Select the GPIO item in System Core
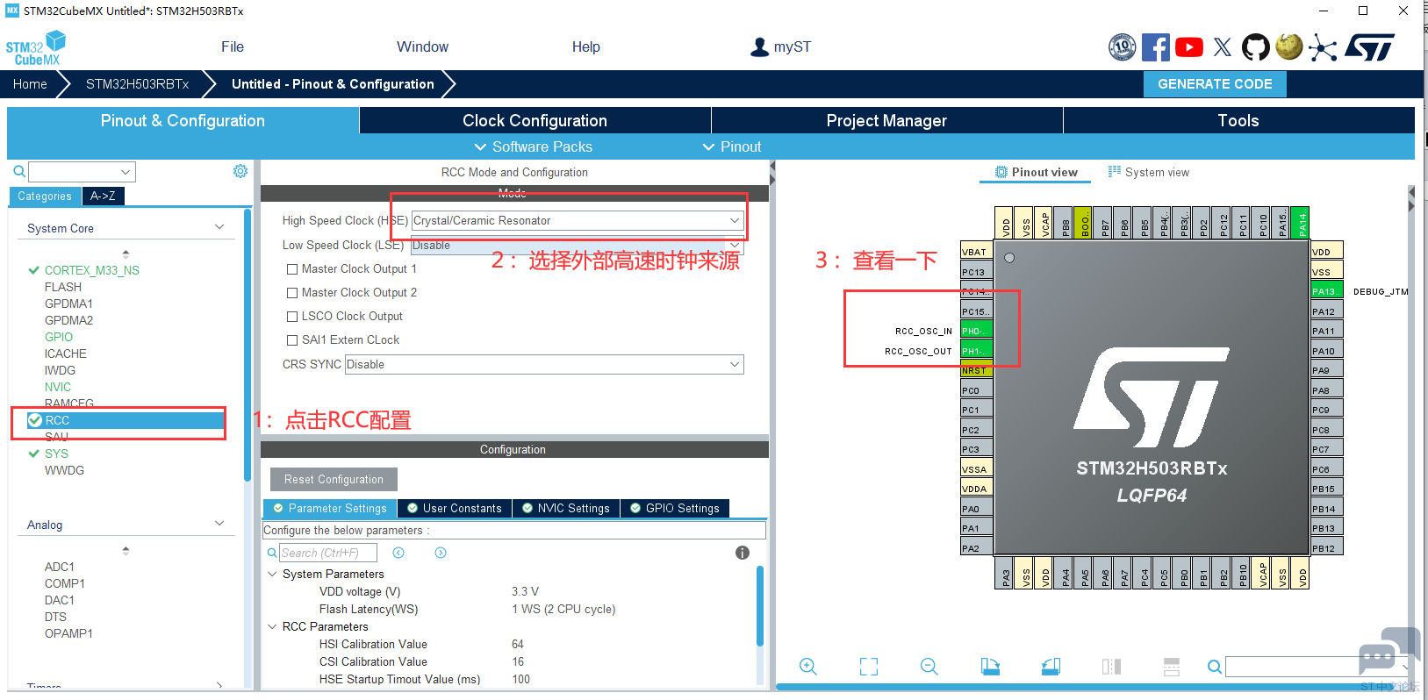 pyautogui.click(x=59, y=337)
